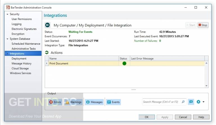Click the Actions list scroll up arrow
216x125 pixels.
(x=206, y=63)
